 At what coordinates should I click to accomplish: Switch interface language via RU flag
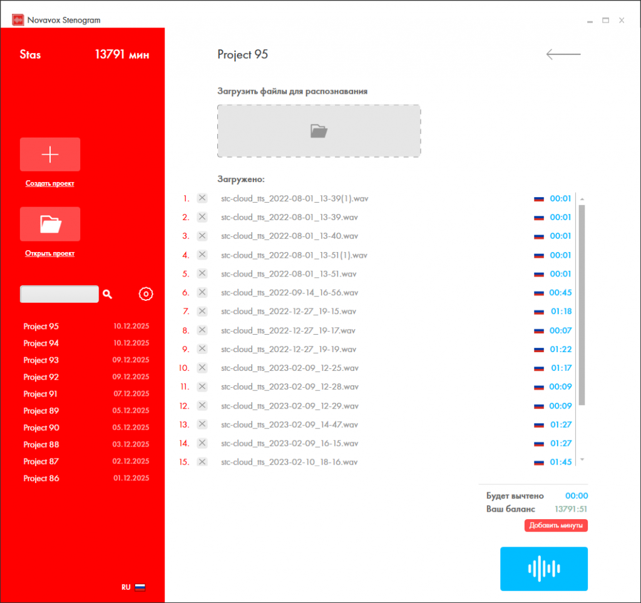[x=140, y=587]
